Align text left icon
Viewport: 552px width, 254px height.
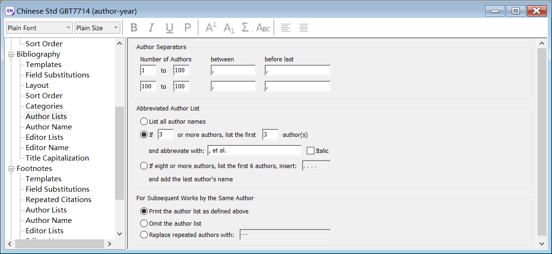click(x=285, y=28)
